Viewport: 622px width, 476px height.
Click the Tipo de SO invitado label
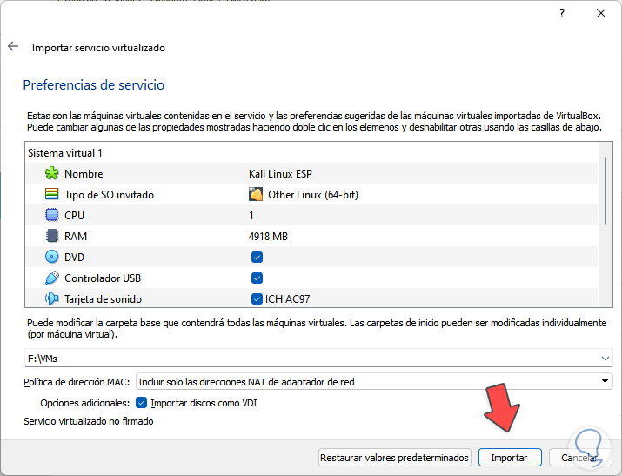[109, 195]
